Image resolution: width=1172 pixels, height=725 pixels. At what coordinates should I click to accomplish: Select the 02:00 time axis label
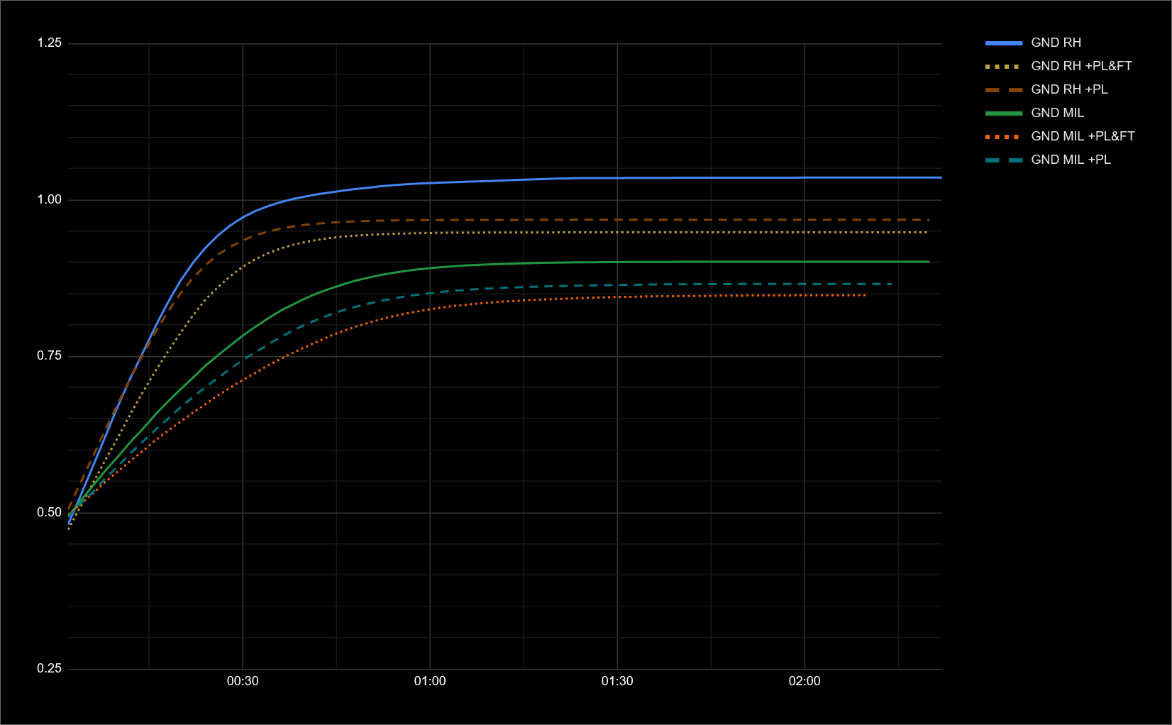point(805,681)
